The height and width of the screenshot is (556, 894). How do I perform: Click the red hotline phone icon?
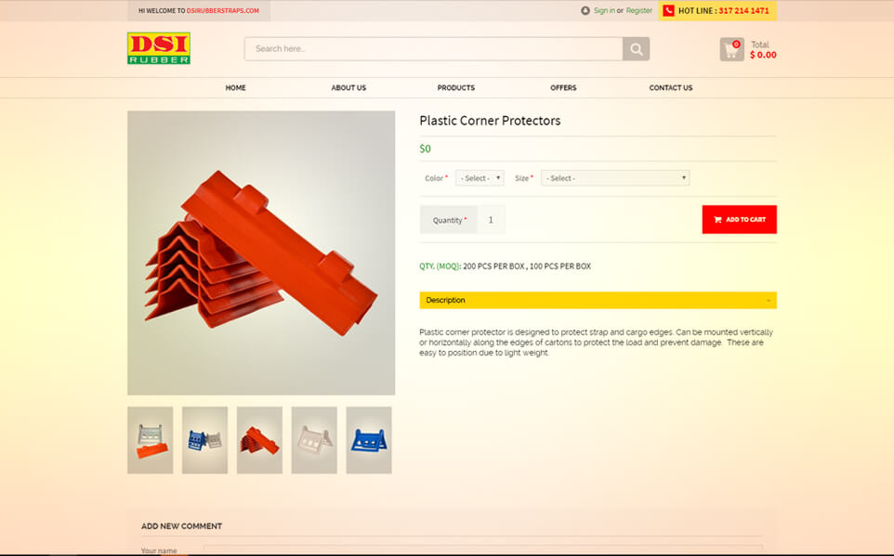click(668, 11)
